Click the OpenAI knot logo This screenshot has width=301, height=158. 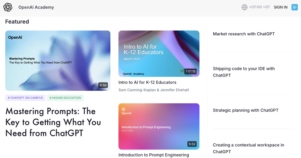(8, 7)
